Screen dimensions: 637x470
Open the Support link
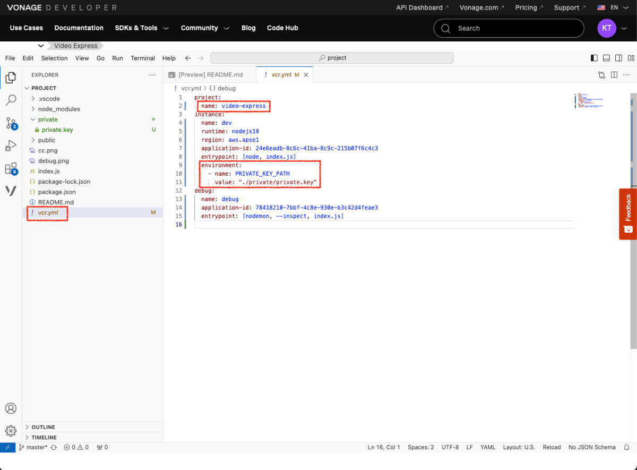click(570, 8)
